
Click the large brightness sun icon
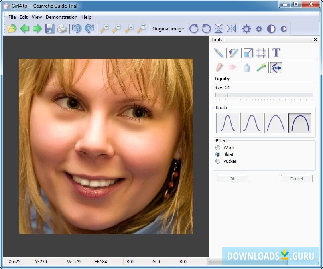246,29
